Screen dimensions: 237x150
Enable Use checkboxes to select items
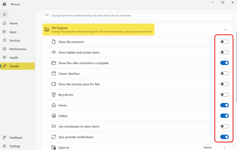224,126
